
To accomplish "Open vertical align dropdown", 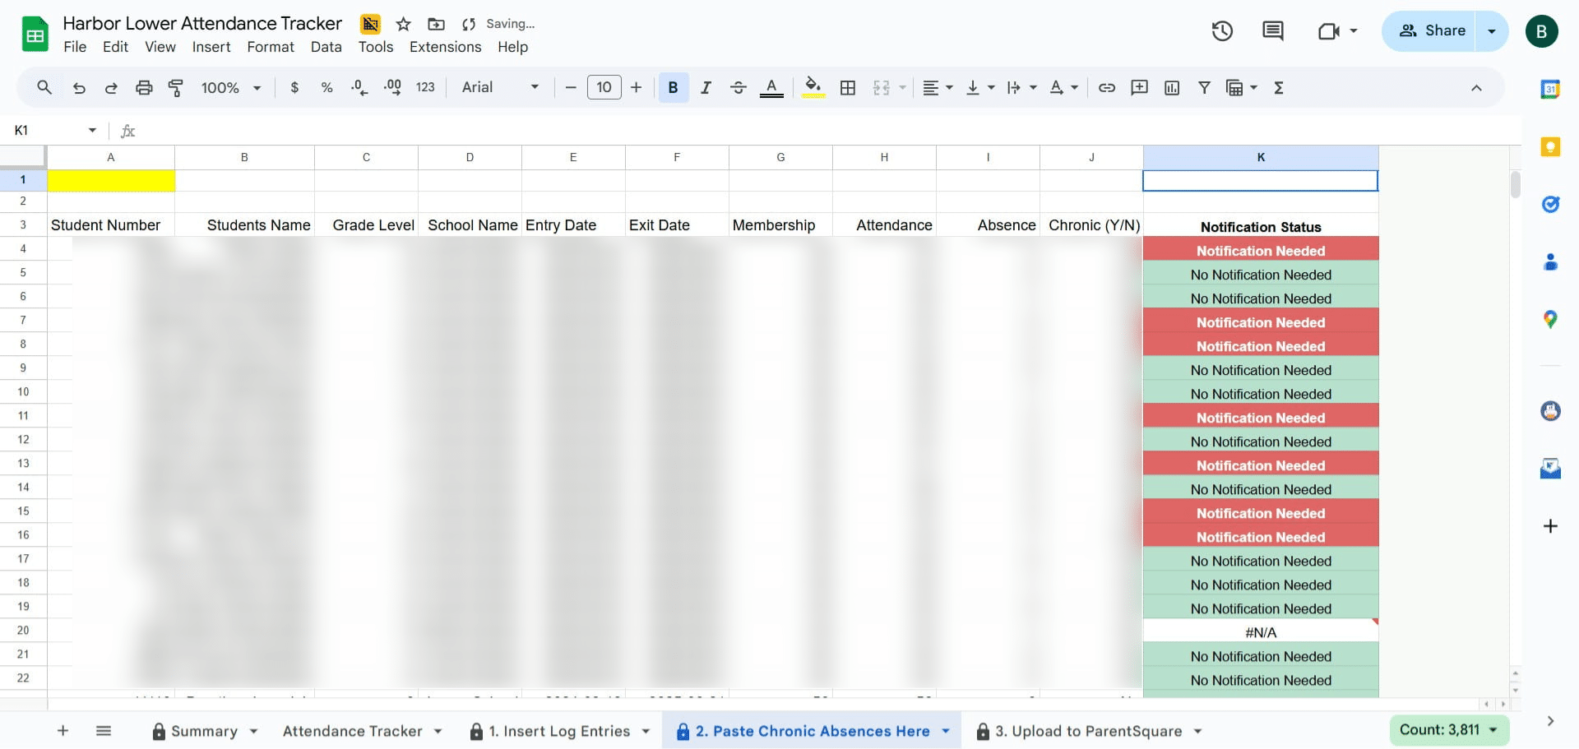I will click(979, 87).
